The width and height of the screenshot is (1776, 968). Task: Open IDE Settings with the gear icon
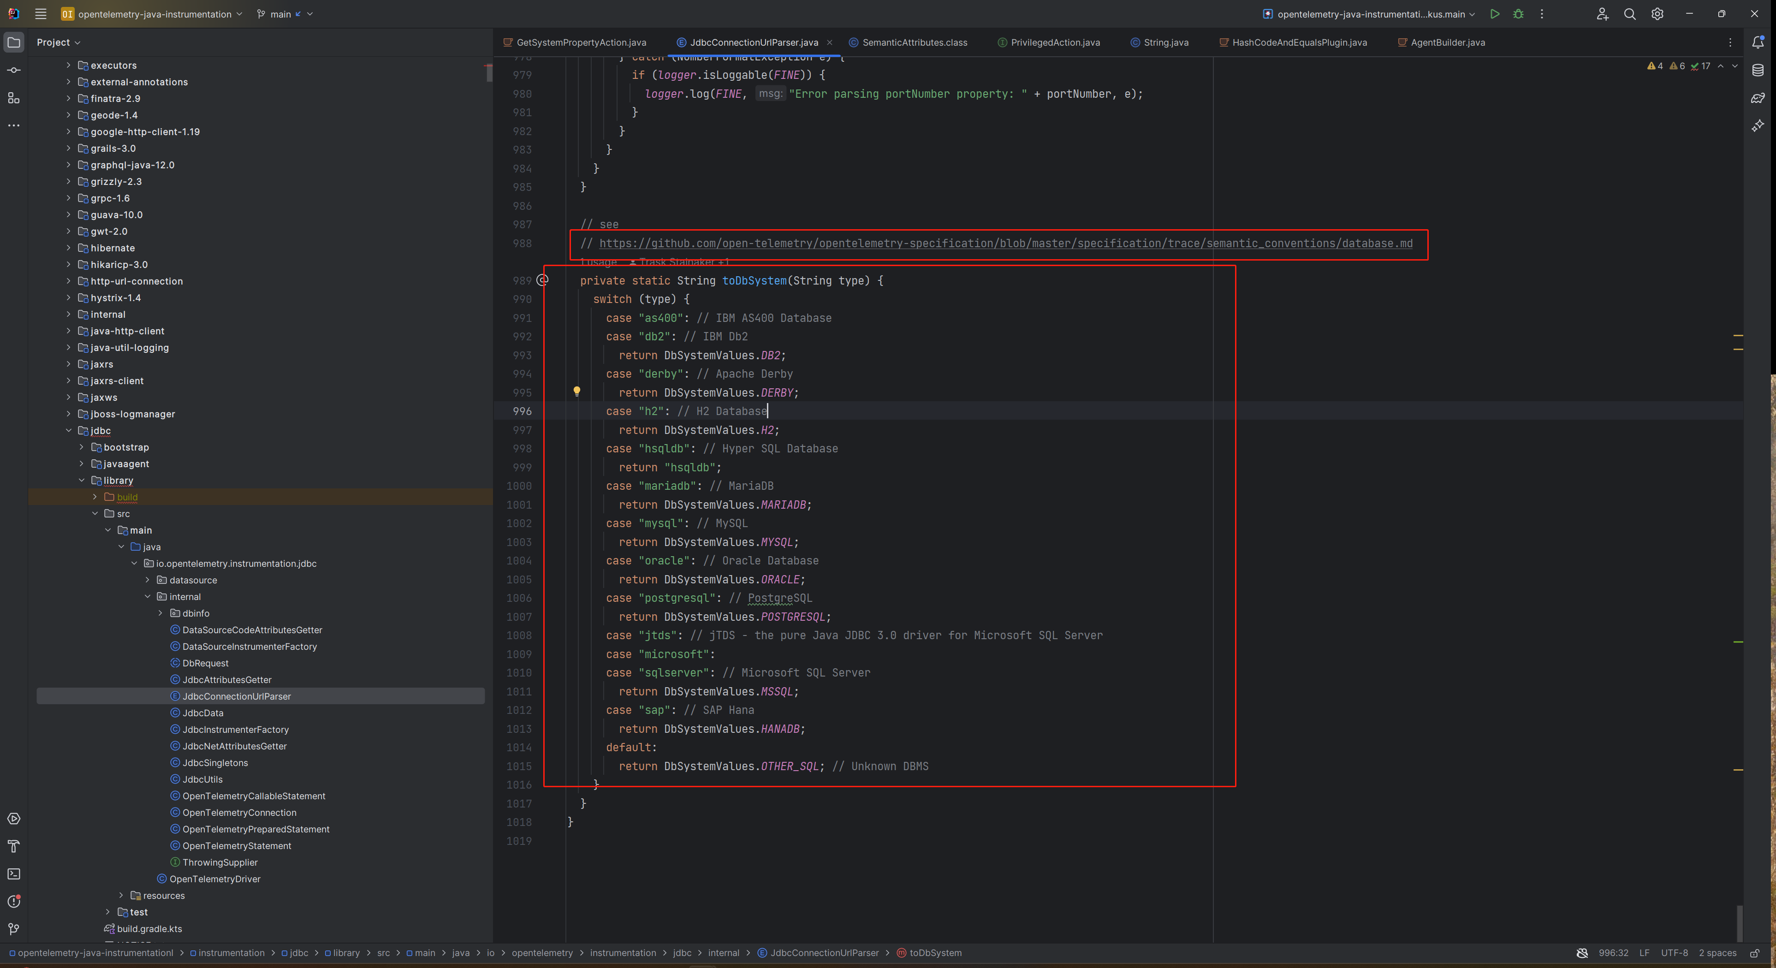(x=1657, y=14)
